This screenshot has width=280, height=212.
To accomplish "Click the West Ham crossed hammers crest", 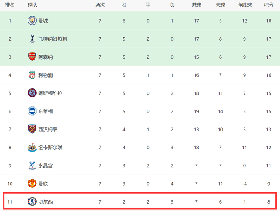I will [32, 129].
